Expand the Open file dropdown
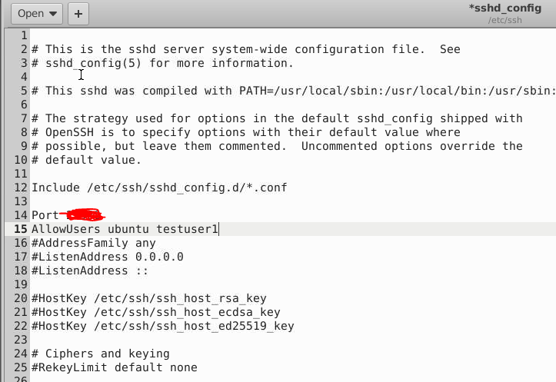The height and width of the screenshot is (382, 556). pos(38,13)
